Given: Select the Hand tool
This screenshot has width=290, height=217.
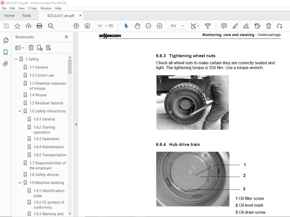Looking at the screenshot, I should pyautogui.click(x=137, y=26).
